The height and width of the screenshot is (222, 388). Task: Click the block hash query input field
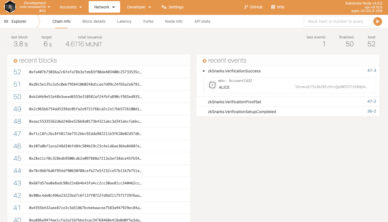click(x=338, y=21)
